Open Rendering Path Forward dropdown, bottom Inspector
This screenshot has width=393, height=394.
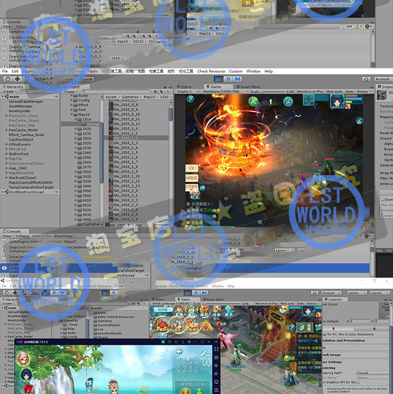click(373, 373)
